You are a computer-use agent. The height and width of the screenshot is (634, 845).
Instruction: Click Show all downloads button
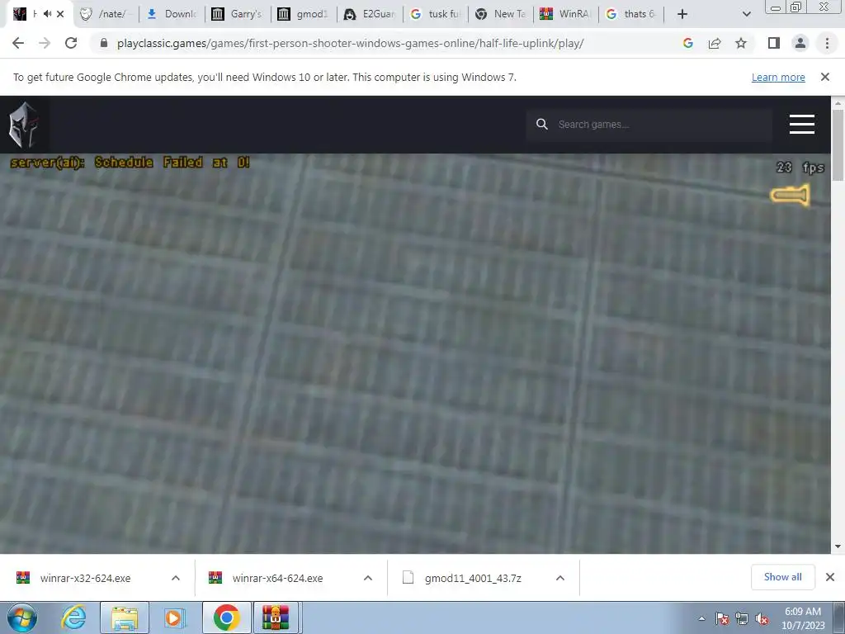782,577
